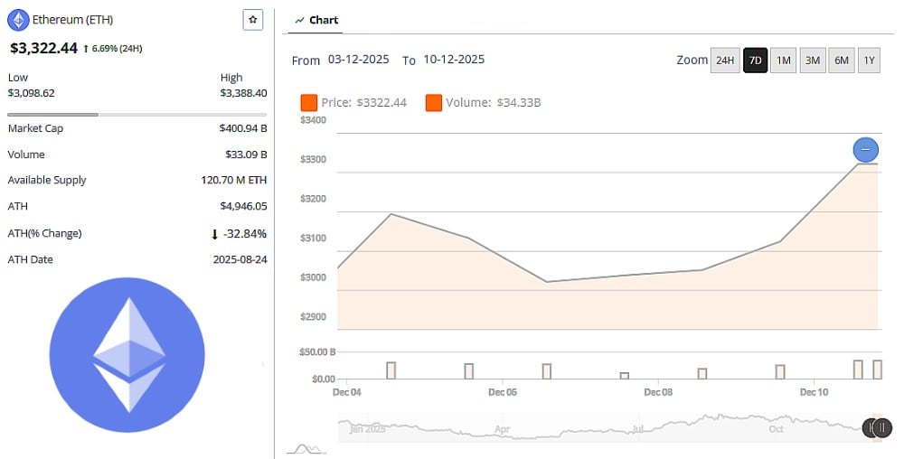
Task: Switch zoom to 1M
Action: [783, 61]
